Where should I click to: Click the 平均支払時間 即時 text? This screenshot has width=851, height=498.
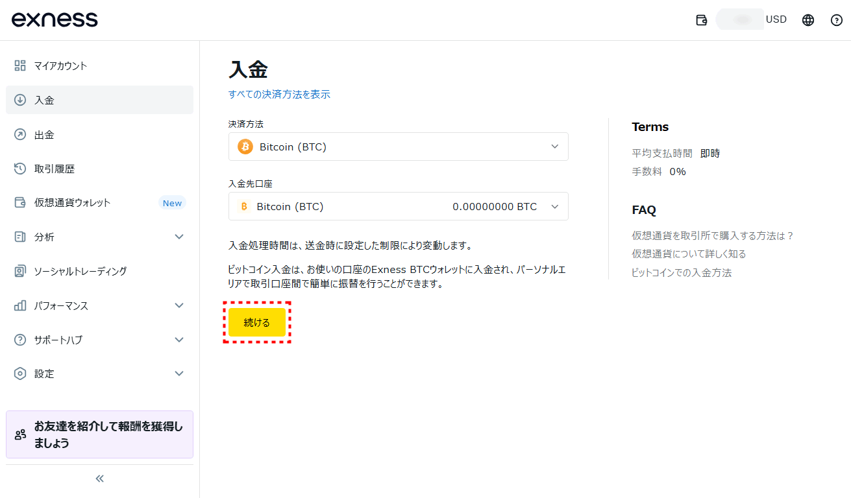coord(676,154)
